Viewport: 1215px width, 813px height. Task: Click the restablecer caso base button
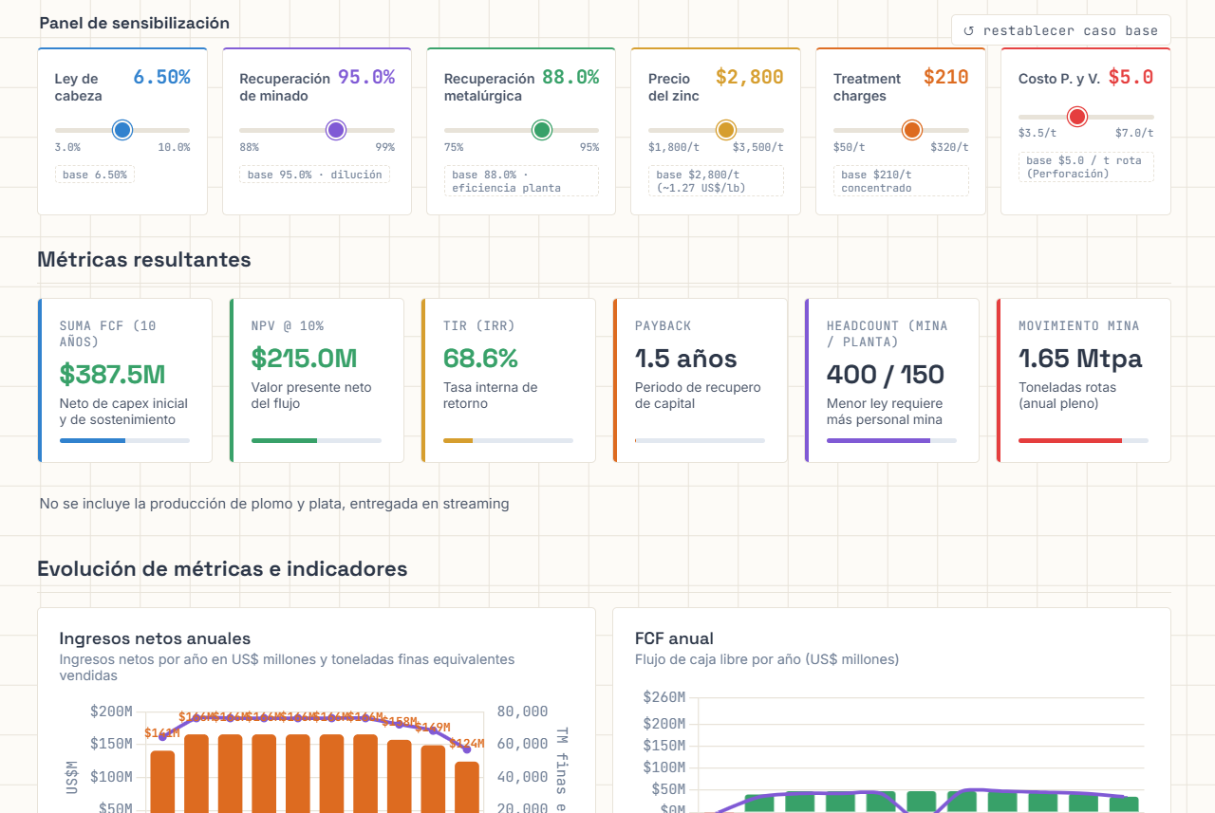[x=1060, y=30]
